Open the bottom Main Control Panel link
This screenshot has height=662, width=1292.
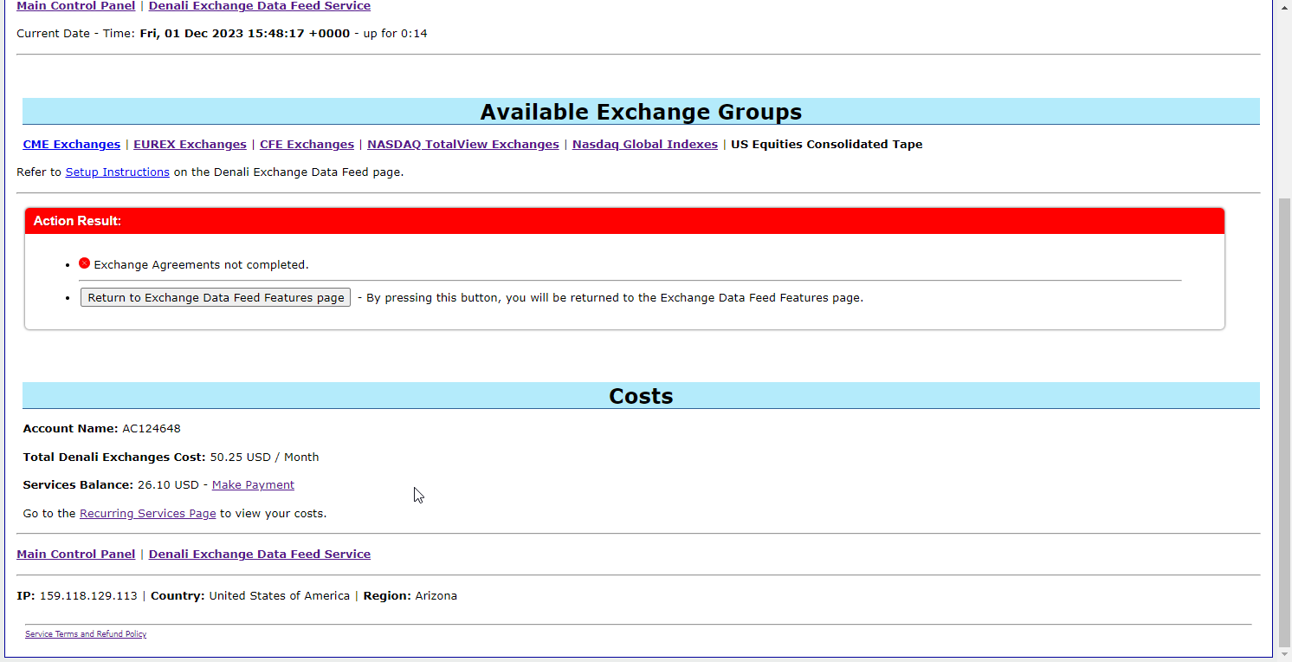tap(76, 555)
